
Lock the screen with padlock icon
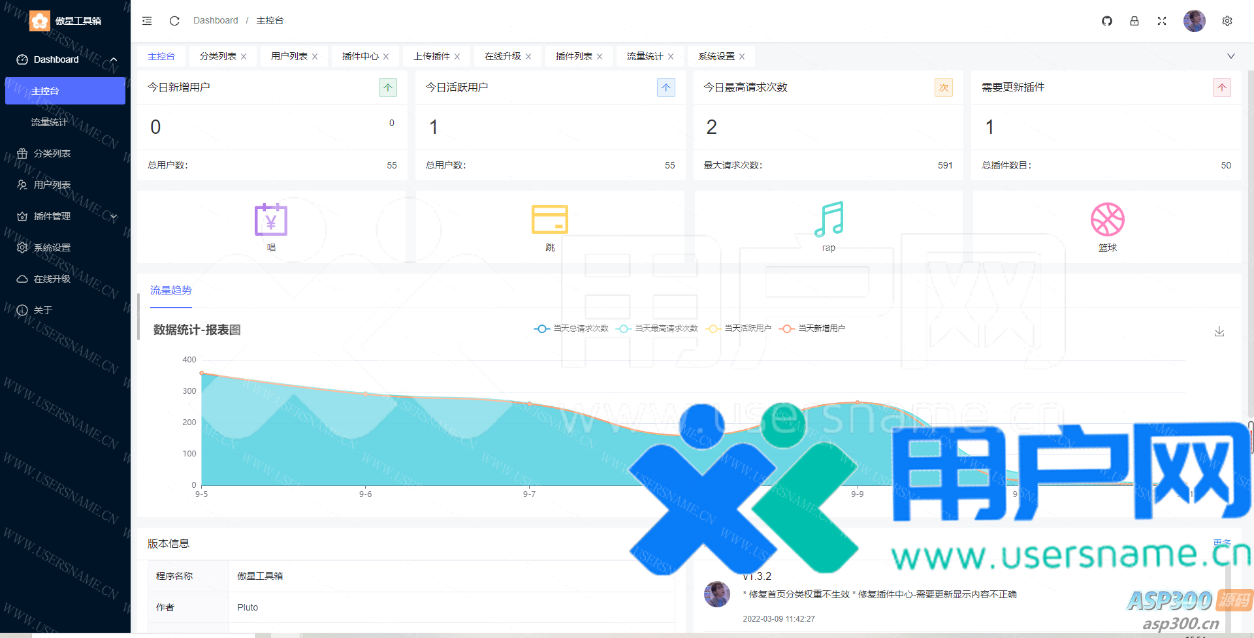click(1134, 21)
